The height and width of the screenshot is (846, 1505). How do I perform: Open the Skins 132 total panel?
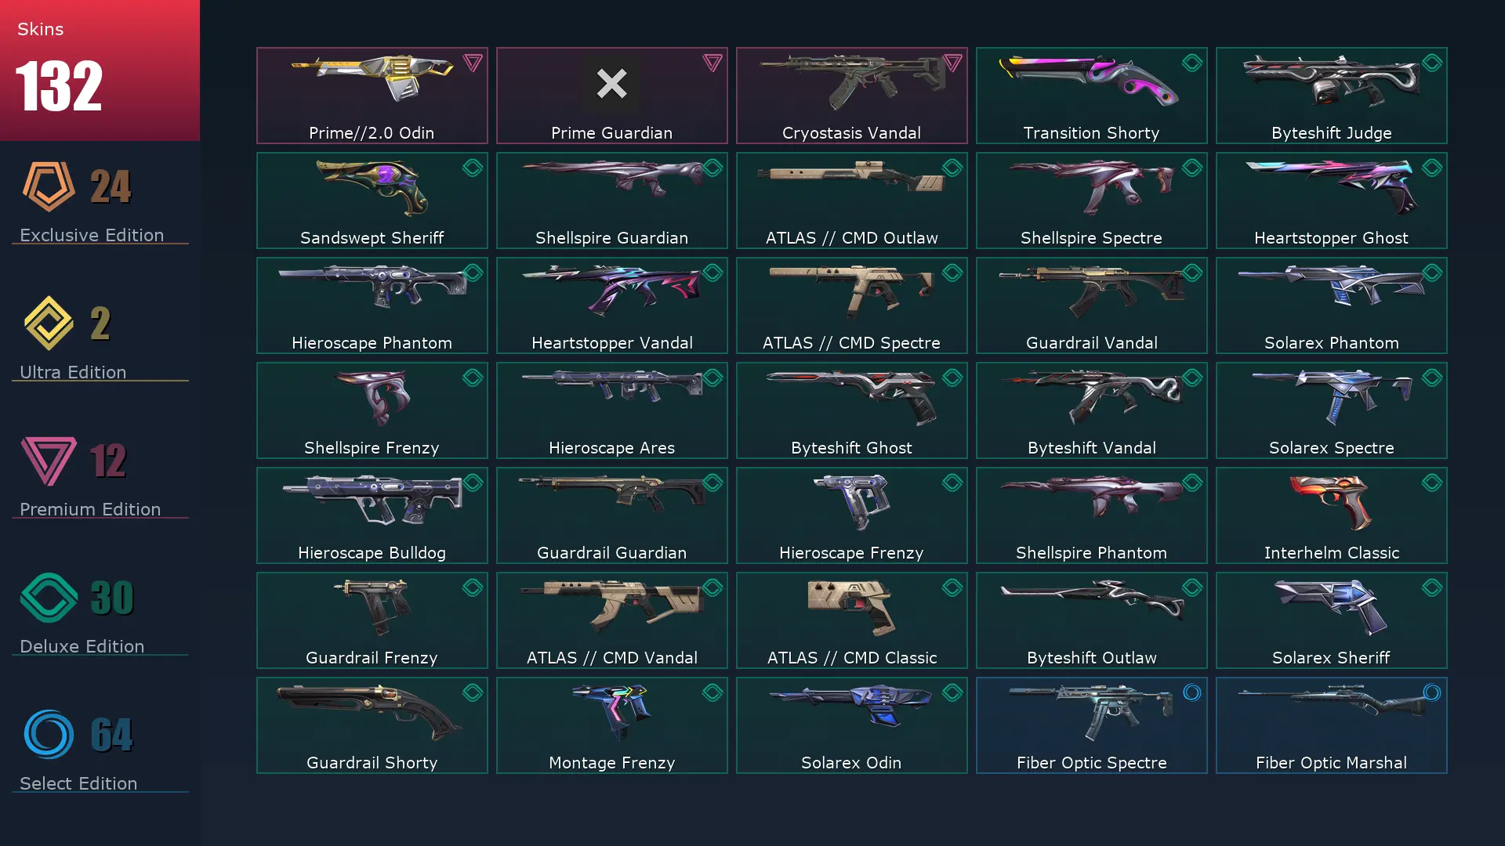click(100, 70)
